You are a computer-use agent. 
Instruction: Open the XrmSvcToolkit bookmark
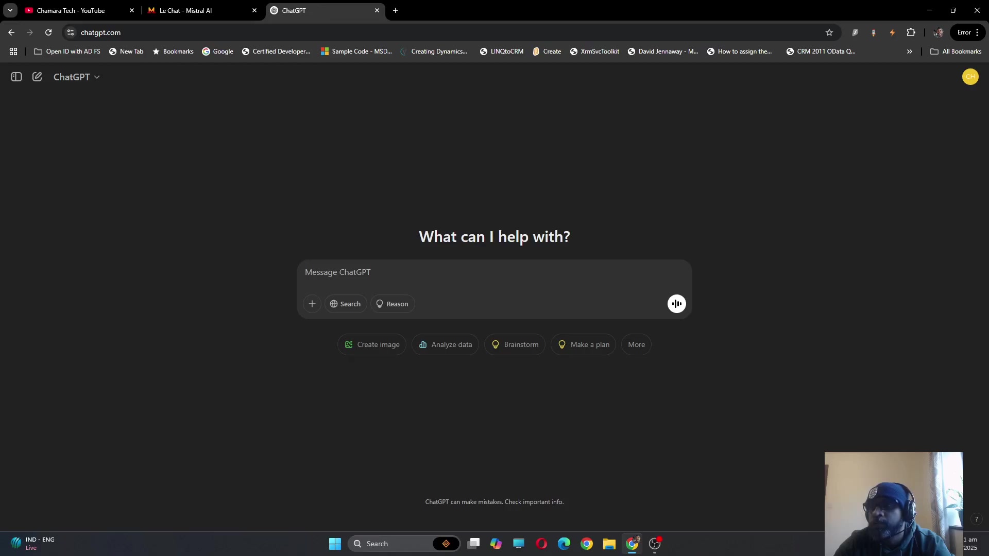595,51
